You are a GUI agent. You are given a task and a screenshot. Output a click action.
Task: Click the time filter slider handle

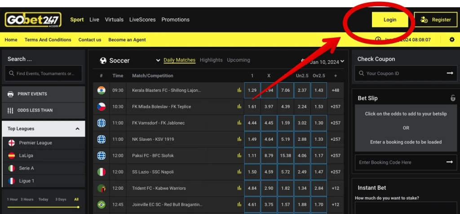78,207
